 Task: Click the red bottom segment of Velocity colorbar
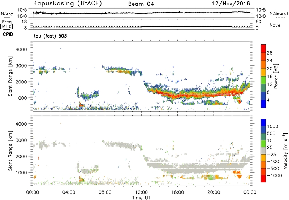pyautogui.click(x=263, y=179)
